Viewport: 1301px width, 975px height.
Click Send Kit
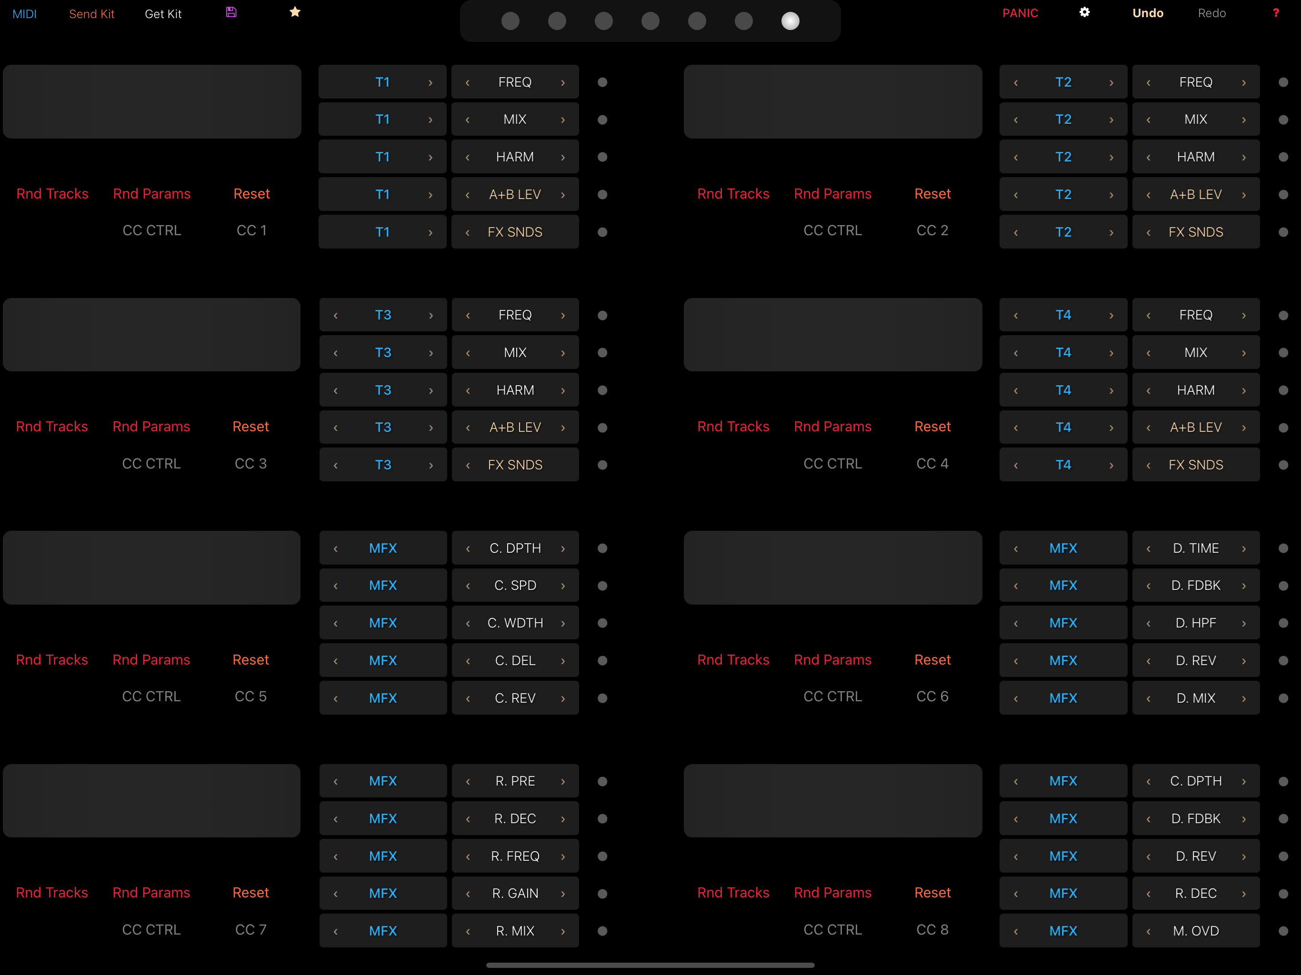click(92, 13)
